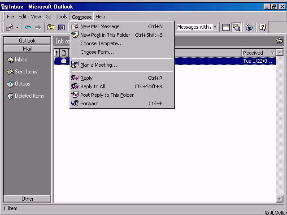287x215 pixels.
Task: Open the dropdown arrow beside the New item toolbar icon
Action: 17,28
